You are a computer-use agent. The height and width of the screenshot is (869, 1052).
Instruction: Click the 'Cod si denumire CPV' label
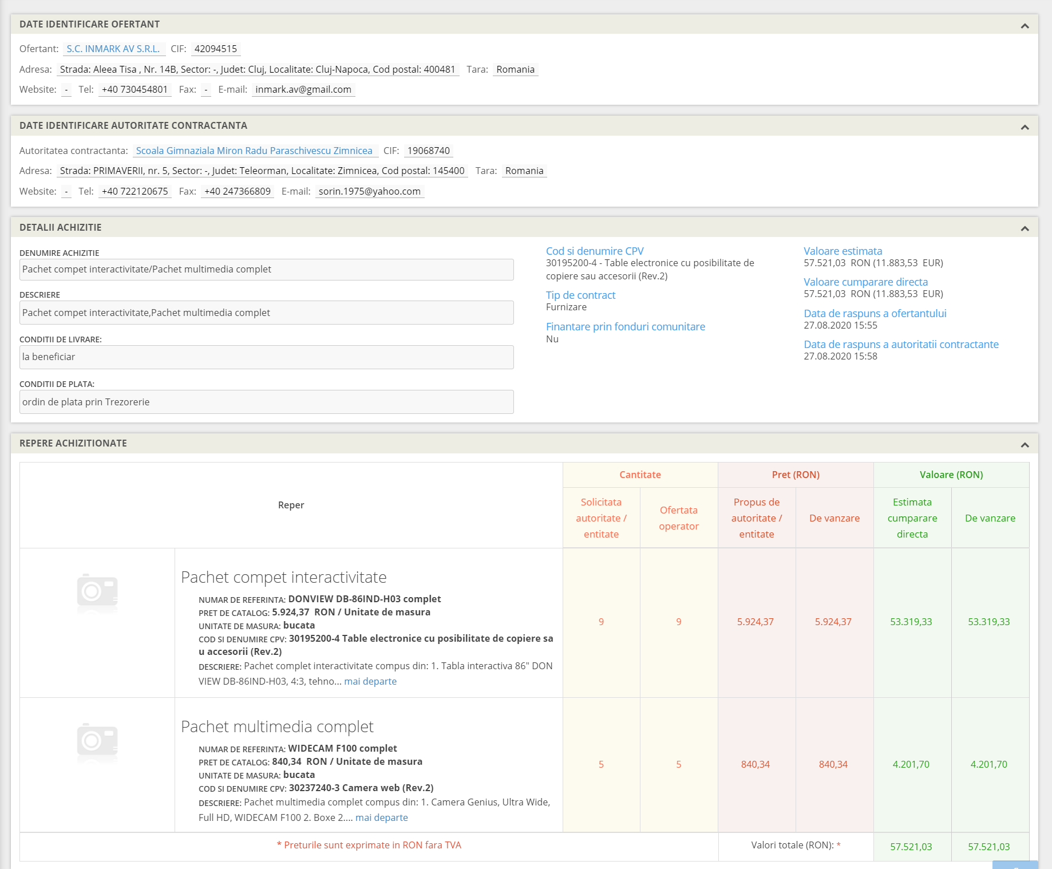pyautogui.click(x=595, y=251)
